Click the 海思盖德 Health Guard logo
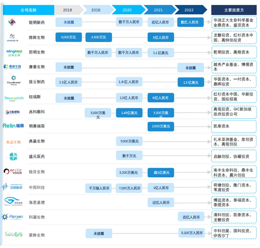The image size is (260, 248). (13, 201)
